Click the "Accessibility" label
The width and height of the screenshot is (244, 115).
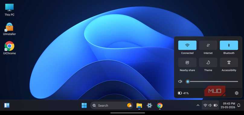click(229, 70)
